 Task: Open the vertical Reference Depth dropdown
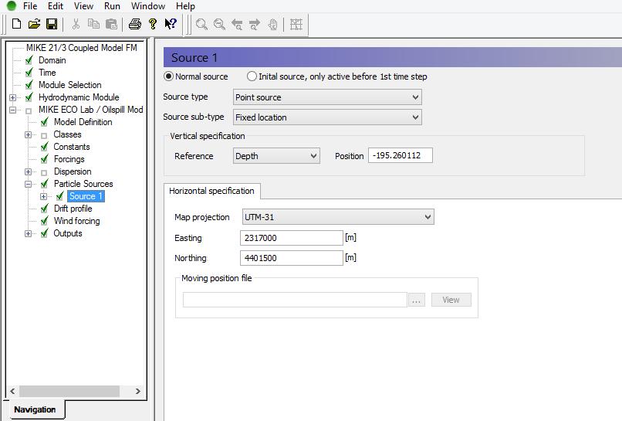point(276,156)
